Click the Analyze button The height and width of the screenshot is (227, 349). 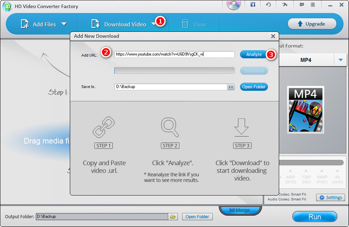254,54
